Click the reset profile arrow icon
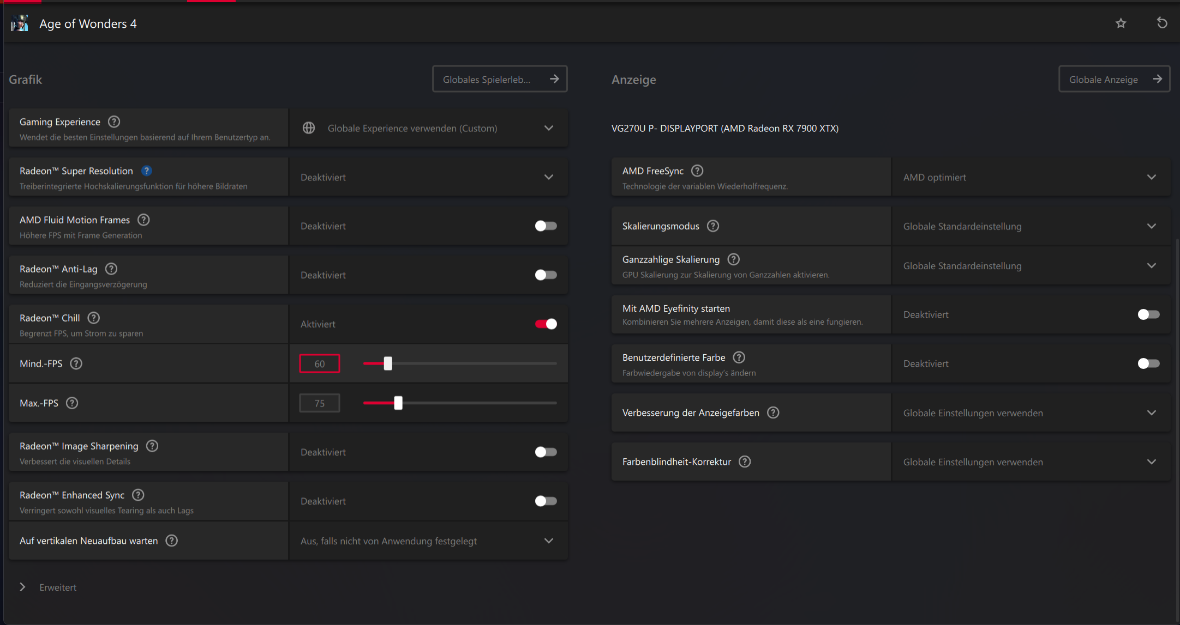 1162,23
